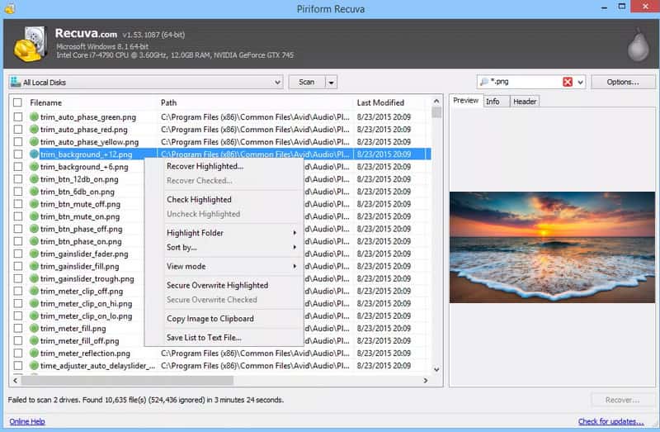This screenshot has width=660, height=432.
Task: Open the All Local Disks dropdown
Action: (x=277, y=82)
